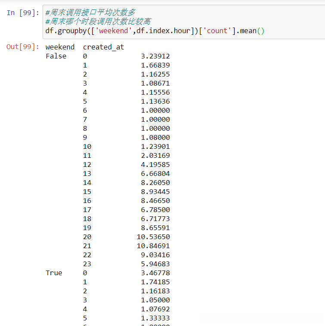Select value 8.26050 for hour 14
This screenshot has width=325, height=326.
pyautogui.click(x=155, y=183)
